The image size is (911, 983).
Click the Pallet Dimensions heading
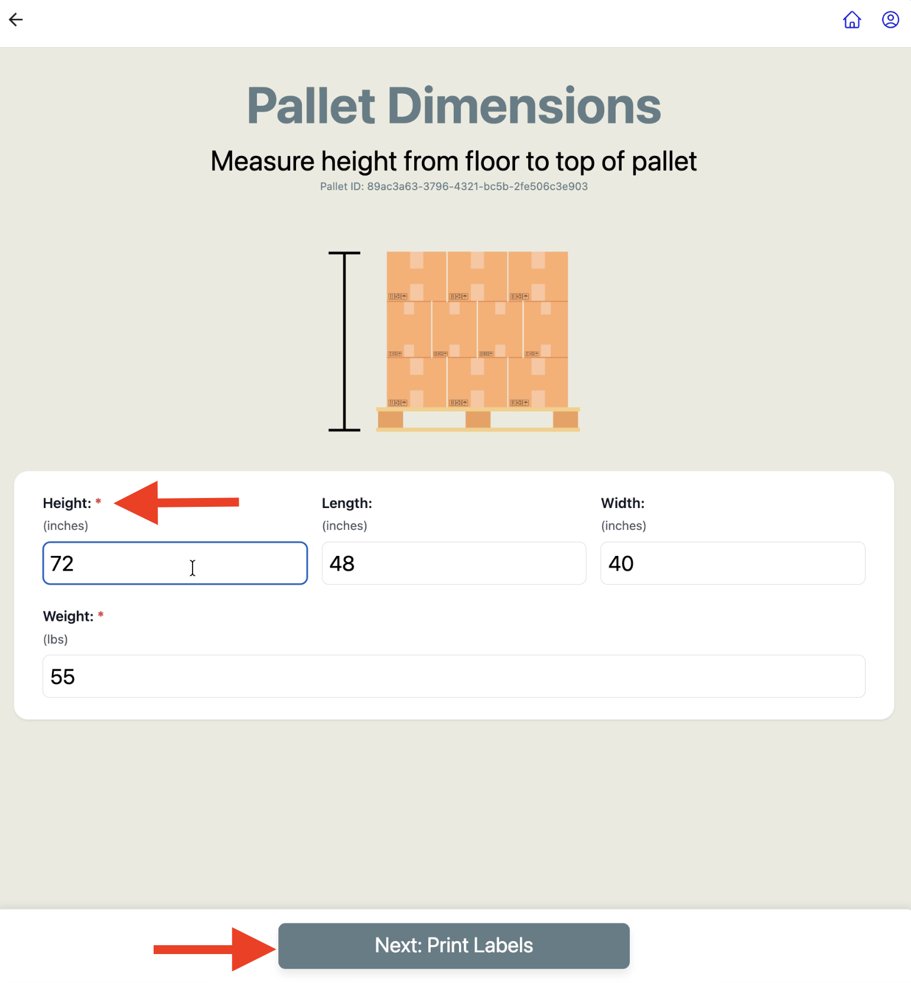pyautogui.click(x=454, y=106)
